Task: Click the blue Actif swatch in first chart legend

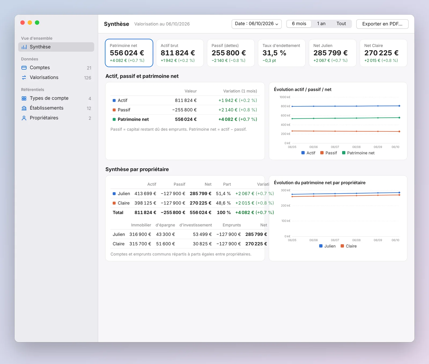Action: (x=303, y=153)
